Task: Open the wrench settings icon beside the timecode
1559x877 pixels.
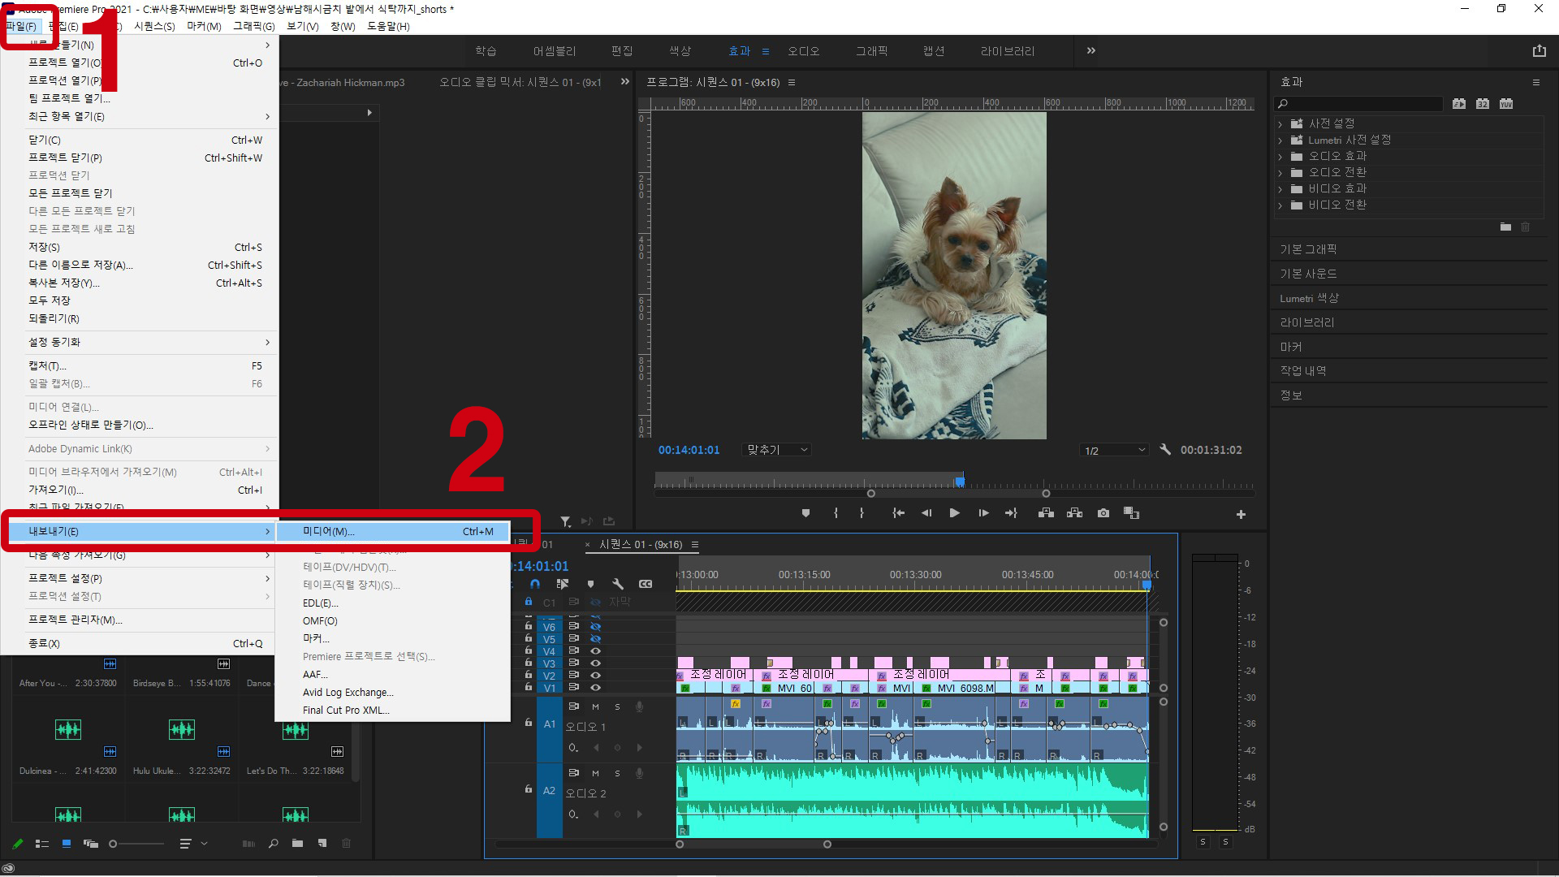Action: 1165,449
